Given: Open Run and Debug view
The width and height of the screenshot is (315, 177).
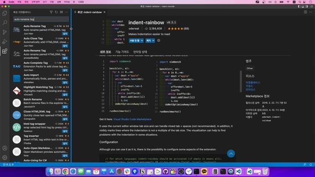Looking at the screenshot, I should pyautogui.click(x=4, y=41).
